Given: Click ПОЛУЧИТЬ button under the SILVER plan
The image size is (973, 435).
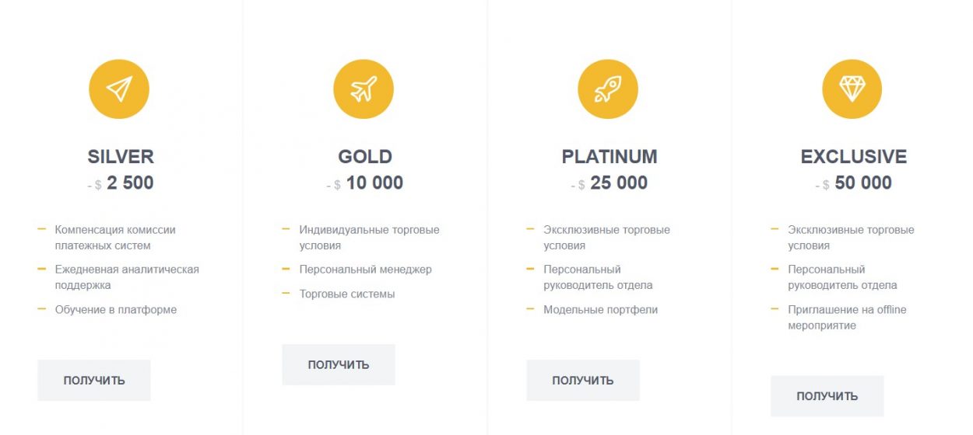Looking at the screenshot, I should click(94, 381).
